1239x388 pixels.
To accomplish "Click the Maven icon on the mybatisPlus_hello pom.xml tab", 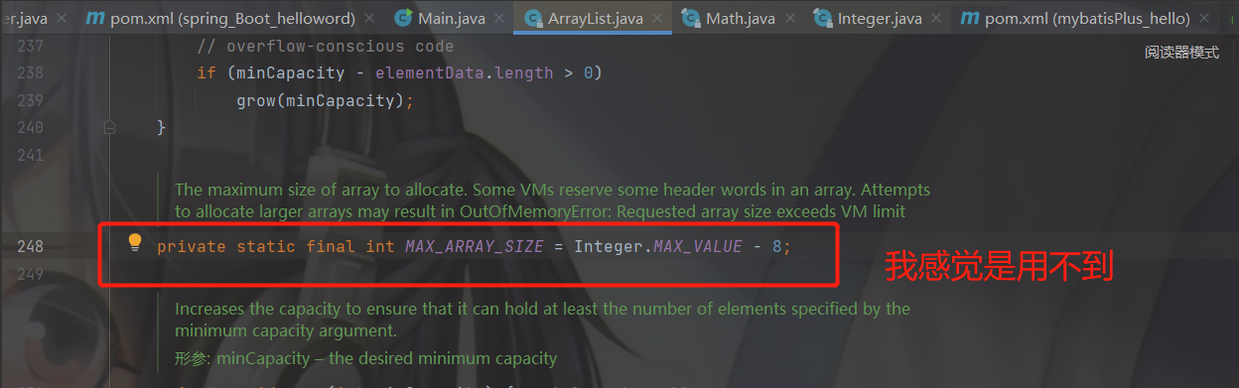I will point(969,18).
